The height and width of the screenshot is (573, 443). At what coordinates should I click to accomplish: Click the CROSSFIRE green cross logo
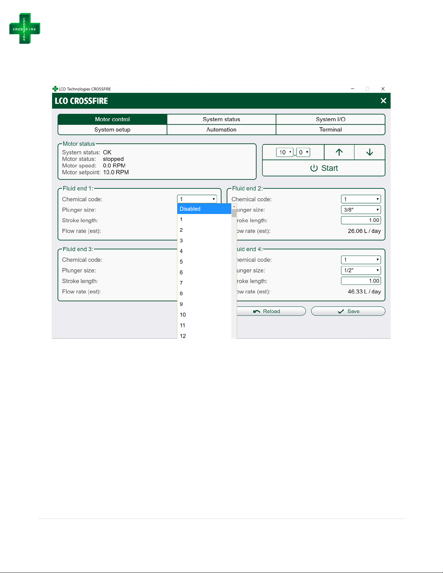(x=25, y=28)
